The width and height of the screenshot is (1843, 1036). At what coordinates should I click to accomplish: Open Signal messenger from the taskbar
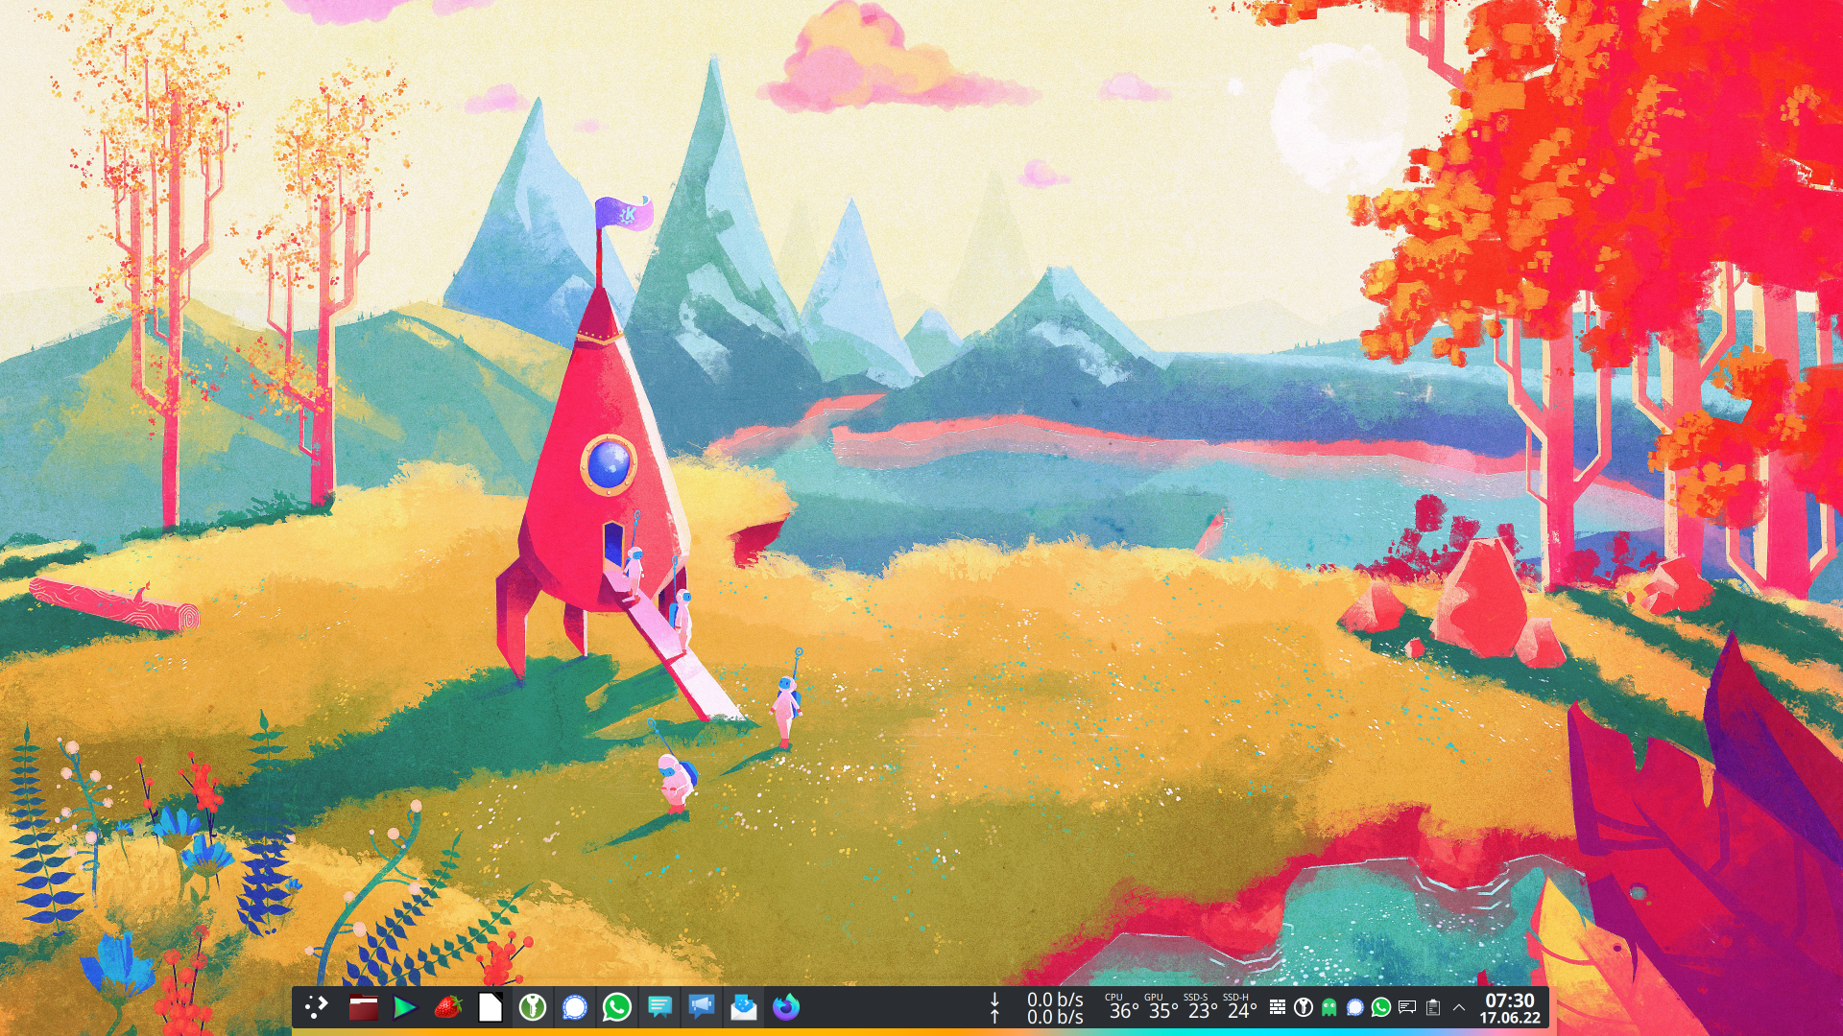(576, 1009)
